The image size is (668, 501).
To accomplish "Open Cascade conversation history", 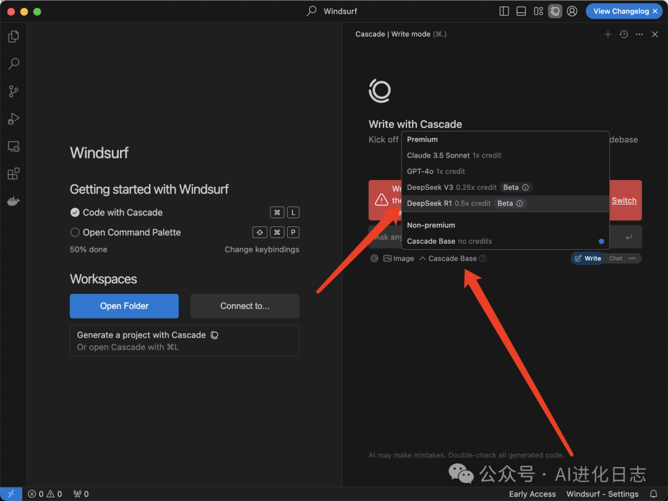I will [x=623, y=35].
